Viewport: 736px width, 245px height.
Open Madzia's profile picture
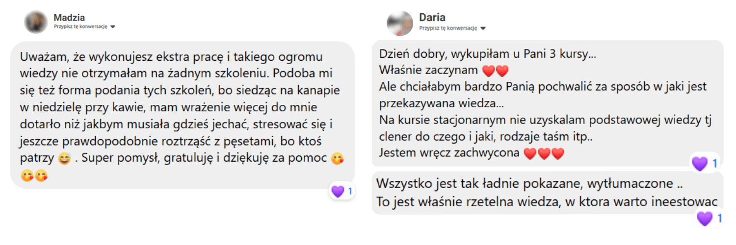[x=36, y=22]
